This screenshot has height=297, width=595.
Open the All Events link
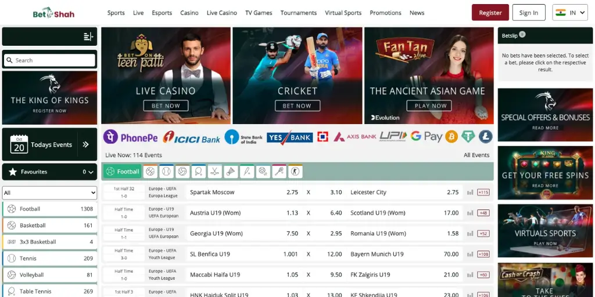476,155
